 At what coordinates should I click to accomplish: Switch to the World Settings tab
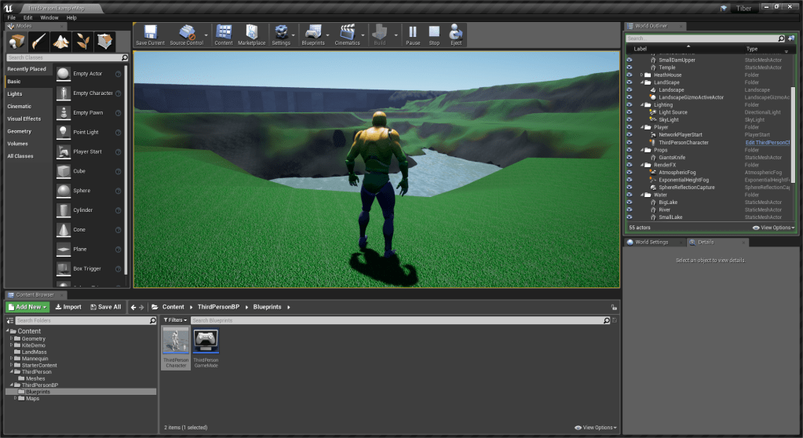(x=652, y=242)
